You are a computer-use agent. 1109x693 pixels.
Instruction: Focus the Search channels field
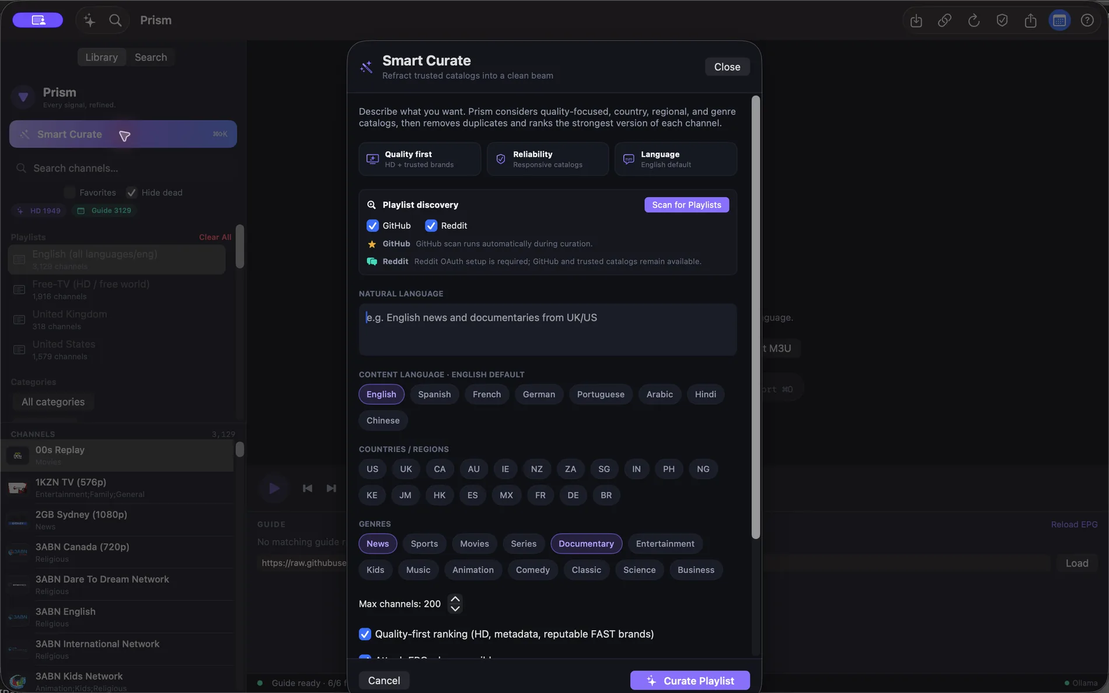123,168
